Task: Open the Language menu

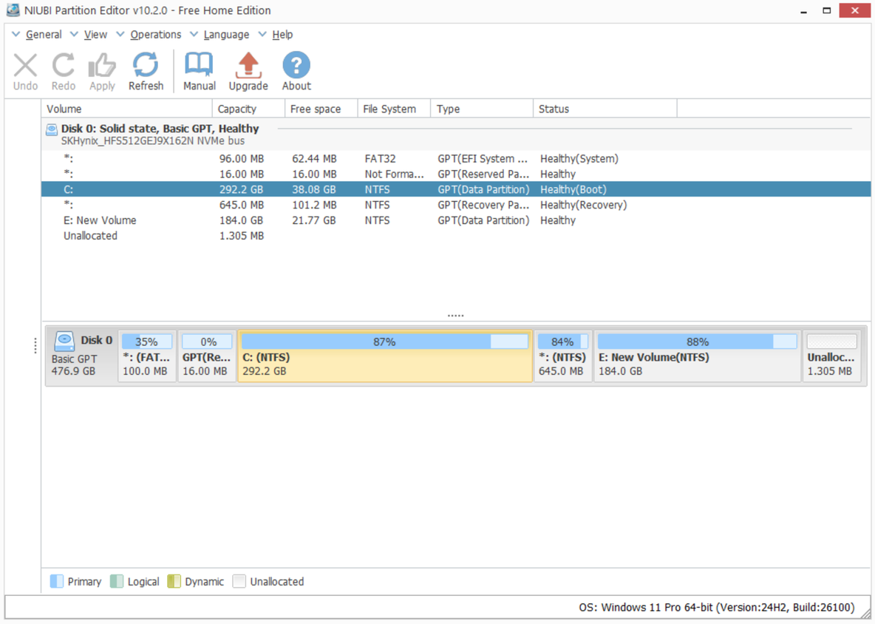Action: pyautogui.click(x=226, y=35)
